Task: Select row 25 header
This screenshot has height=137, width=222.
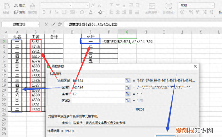Action: tap(4, 114)
